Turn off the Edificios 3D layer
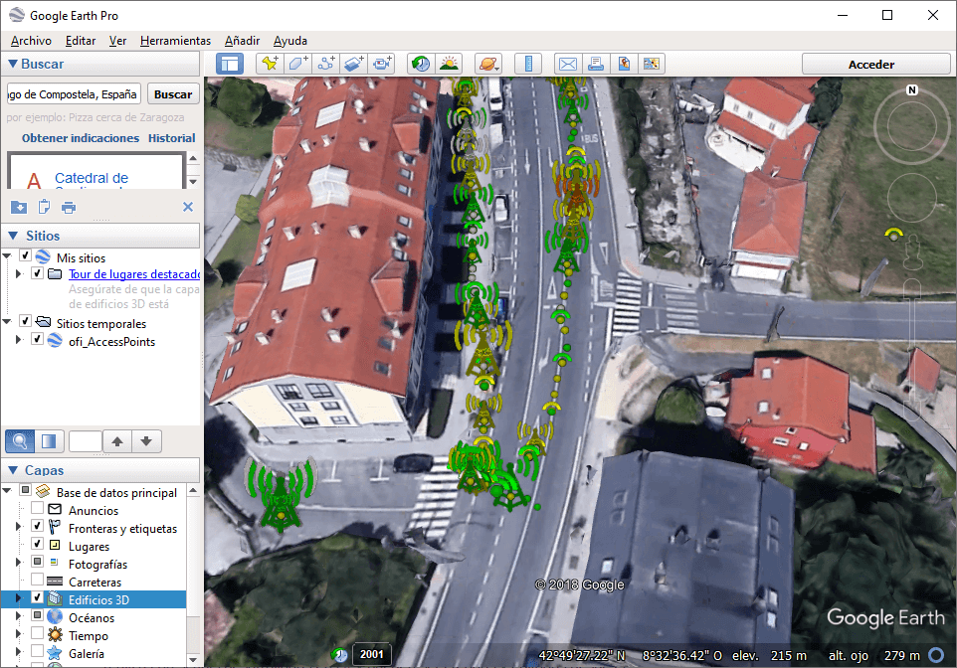This screenshot has width=957, height=668. point(37,597)
